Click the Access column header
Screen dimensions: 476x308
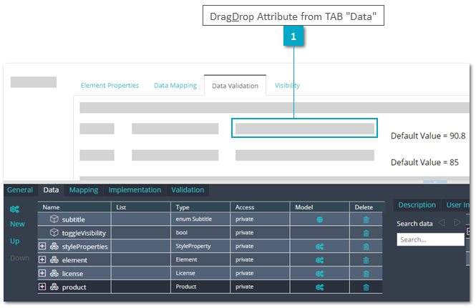tap(260, 207)
